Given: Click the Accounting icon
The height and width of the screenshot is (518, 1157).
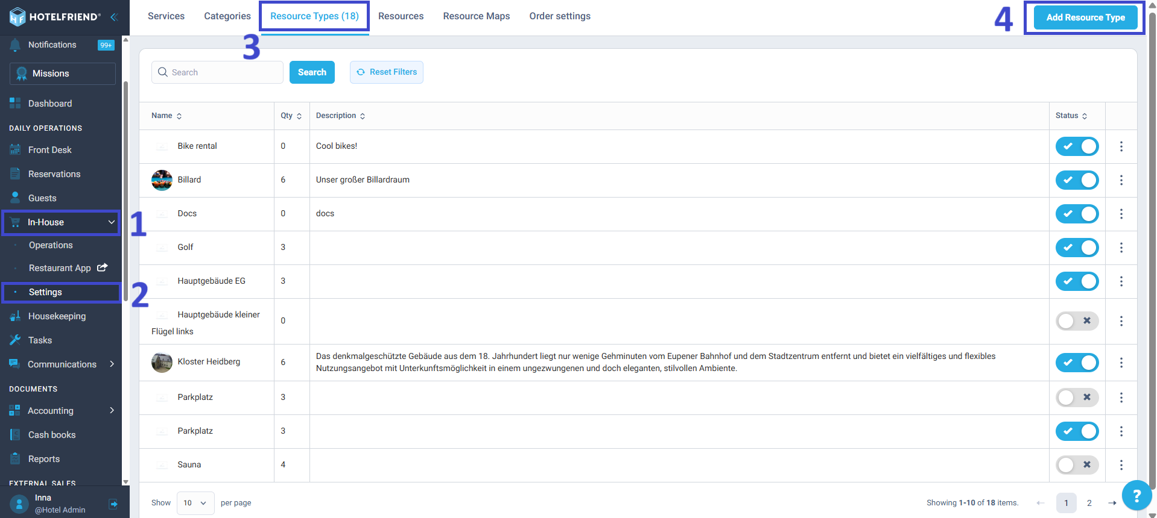Looking at the screenshot, I should coord(15,410).
